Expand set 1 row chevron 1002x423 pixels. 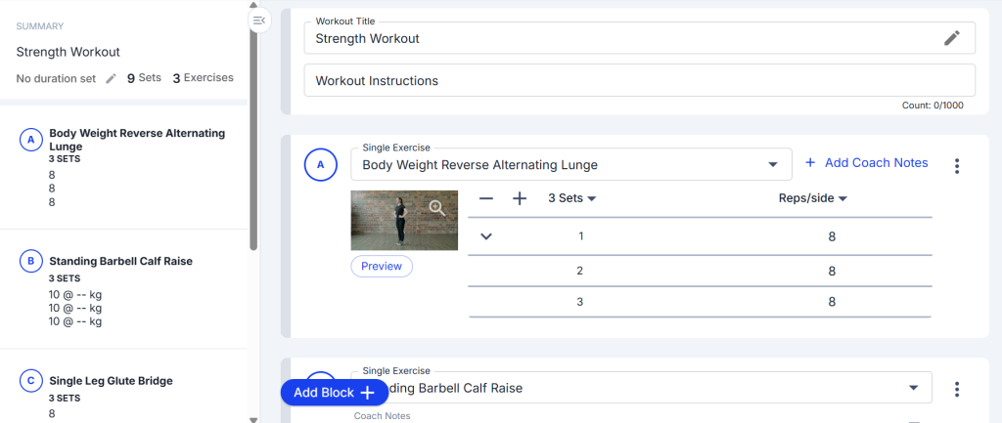click(486, 236)
